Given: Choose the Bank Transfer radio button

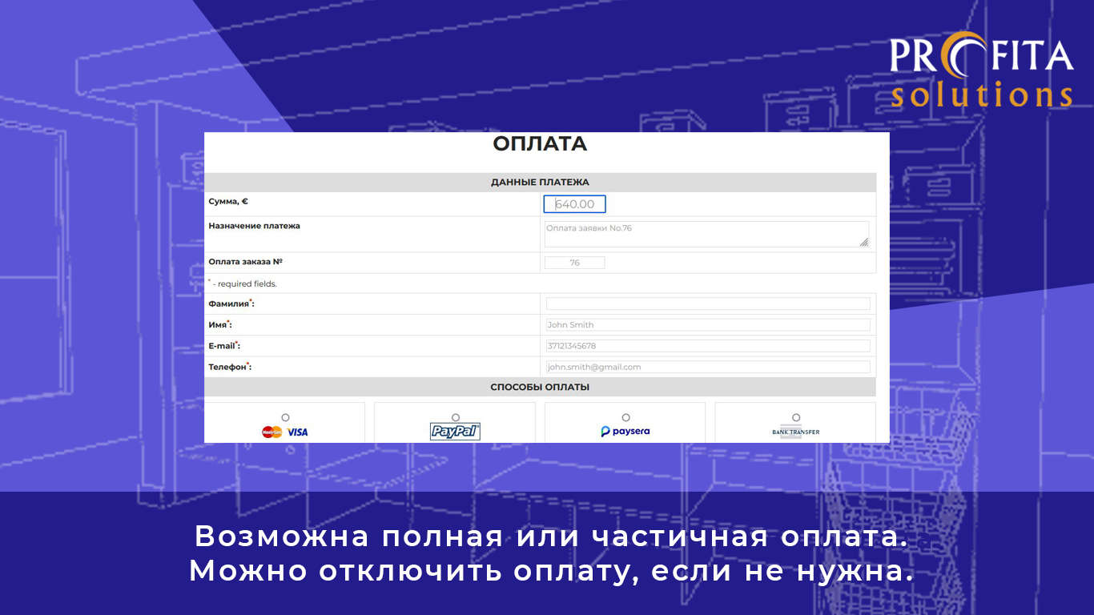Looking at the screenshot, I should 796,417.
